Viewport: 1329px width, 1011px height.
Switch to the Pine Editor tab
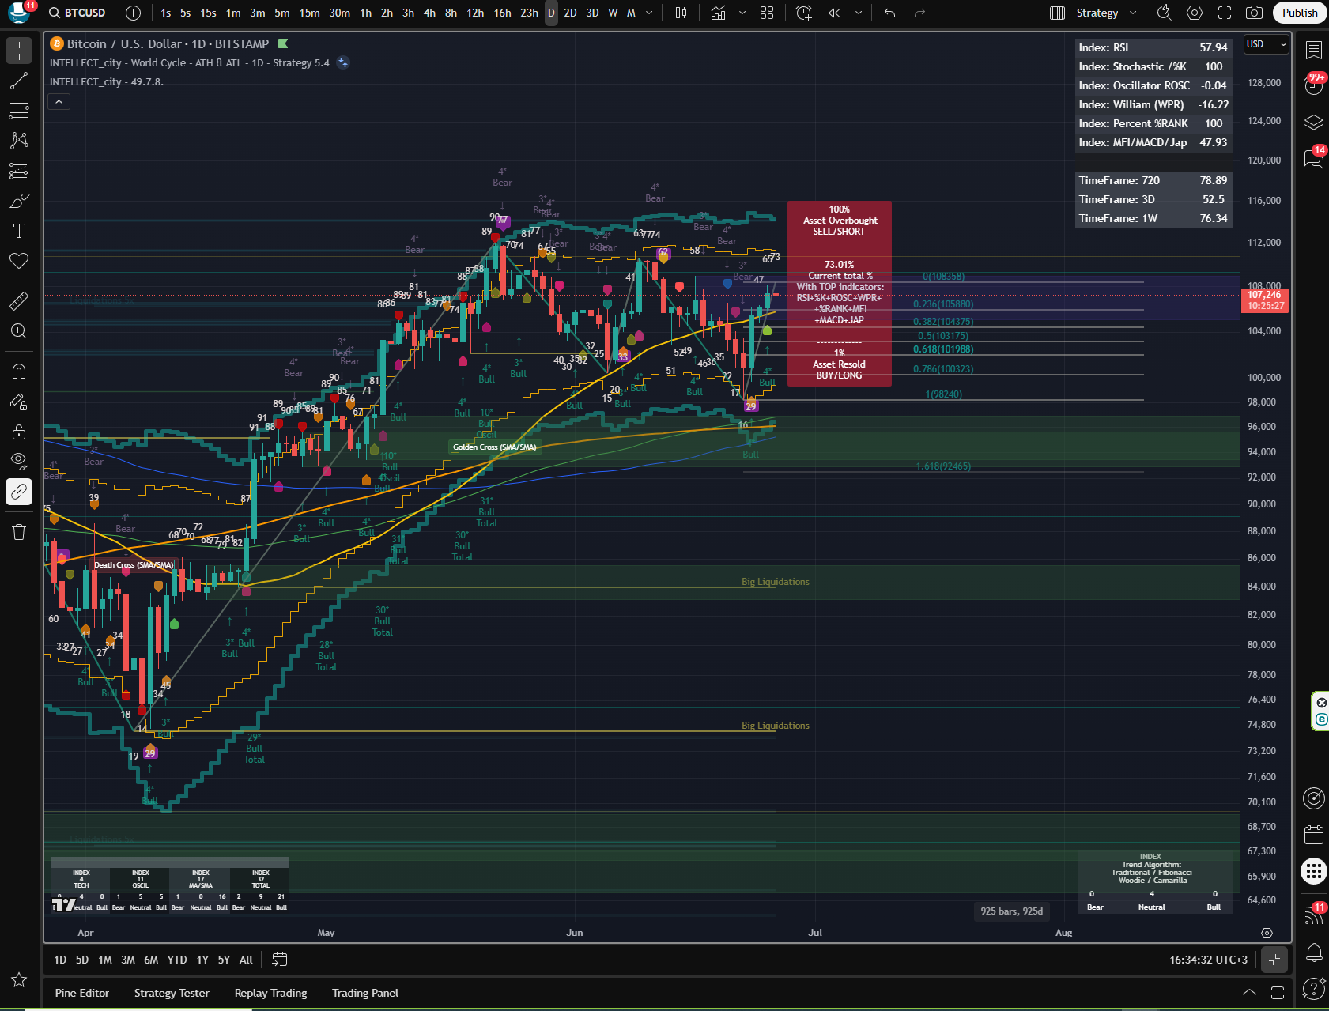click(x=82, y=993)
